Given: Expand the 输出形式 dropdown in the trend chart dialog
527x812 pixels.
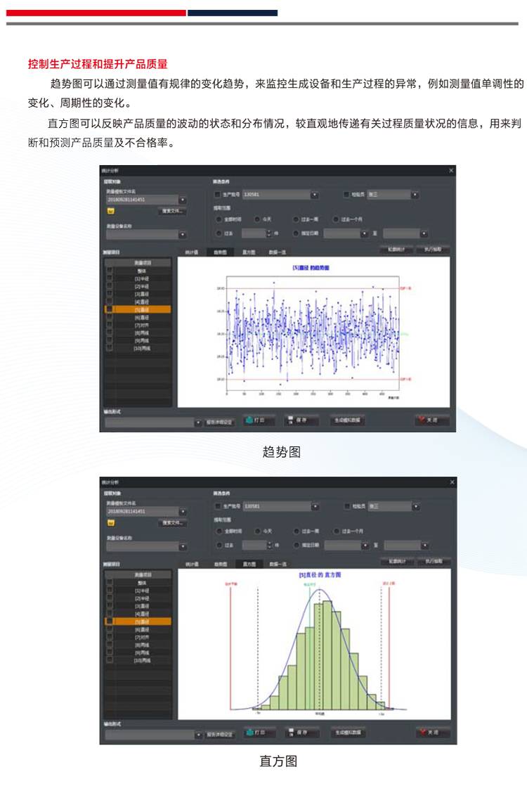Looking at the screenshot, I should (x=198, y=422).
